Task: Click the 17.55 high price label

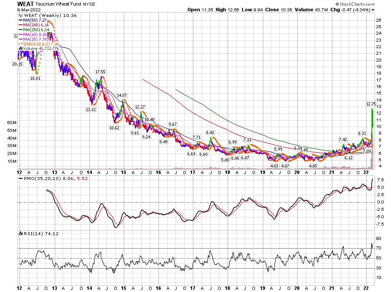Action: coord(100,72)
